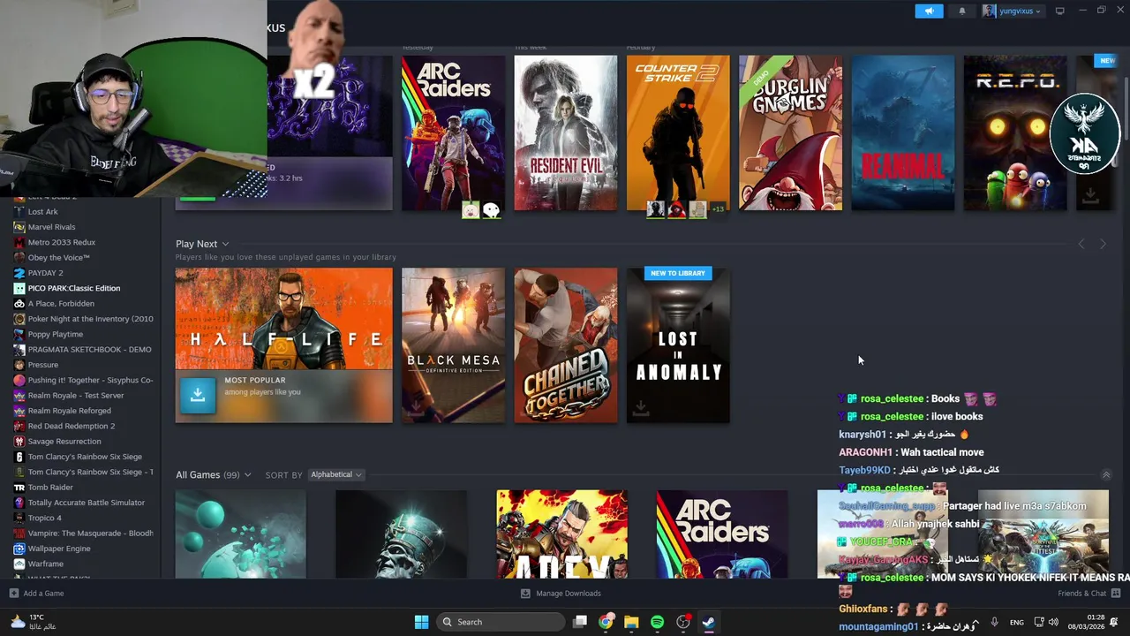The width and height of the screenshot is (1130, 636).
Task: Open the Windows Start menu
Action: tap(421, 622)
